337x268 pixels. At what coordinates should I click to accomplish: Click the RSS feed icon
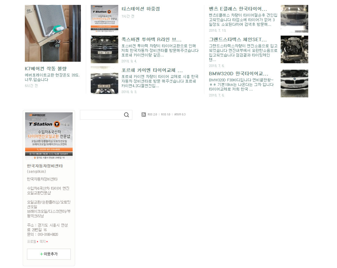click(144, 115)
